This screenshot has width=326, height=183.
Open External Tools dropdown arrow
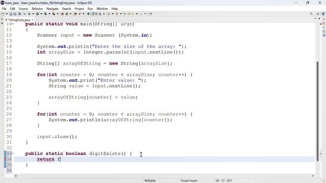pos(58,14)
